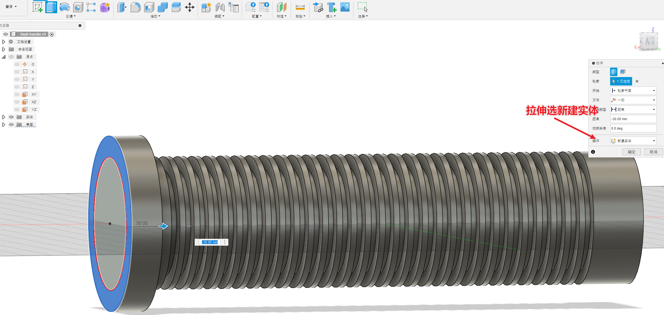Open the 设计 workspace menu
664x315 pixels.
(11, 7)
